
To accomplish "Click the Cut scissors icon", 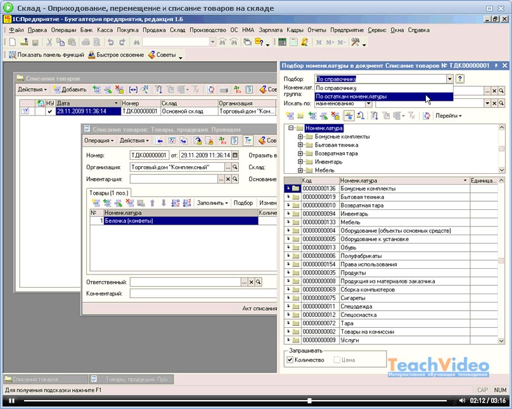I will click(x=49, y=42).
